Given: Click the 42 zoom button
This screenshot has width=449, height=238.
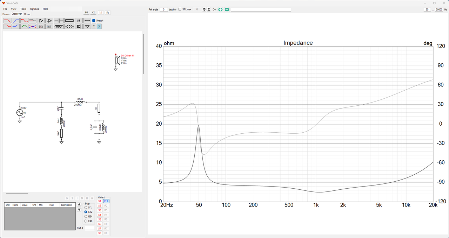Looking at the screenshot, I should (x=93, y=13).
